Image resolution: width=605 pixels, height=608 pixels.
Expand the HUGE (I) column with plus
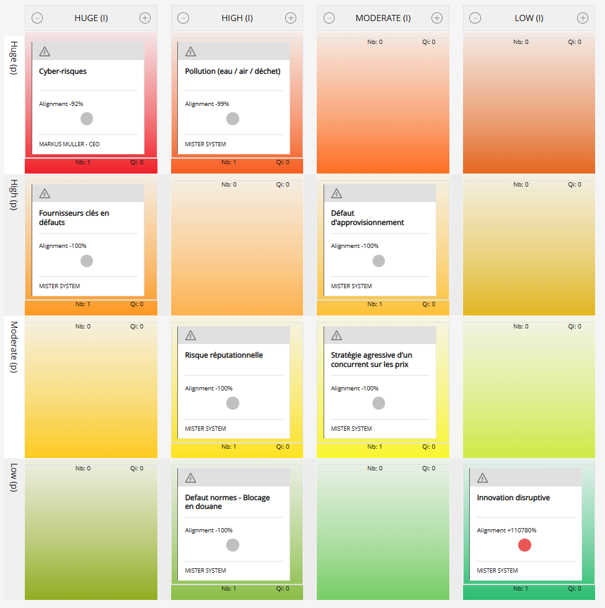click(x=145, y=18)
